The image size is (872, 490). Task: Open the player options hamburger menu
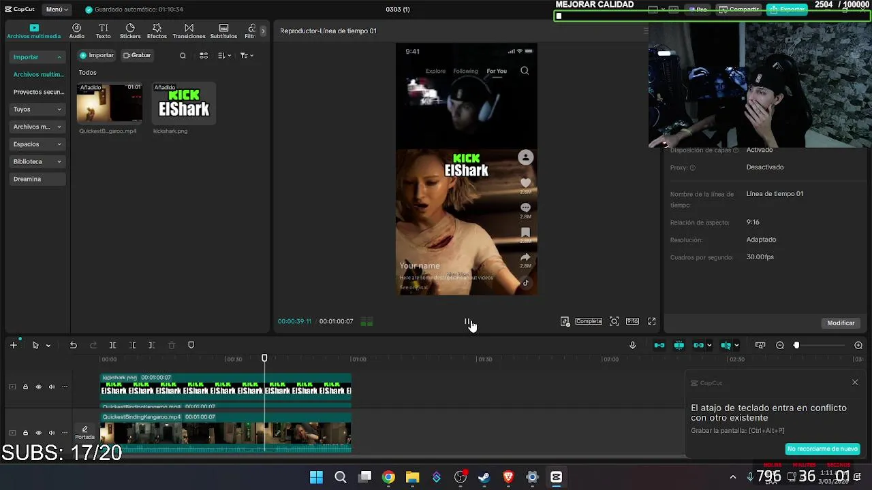click(x=646, y=31)
